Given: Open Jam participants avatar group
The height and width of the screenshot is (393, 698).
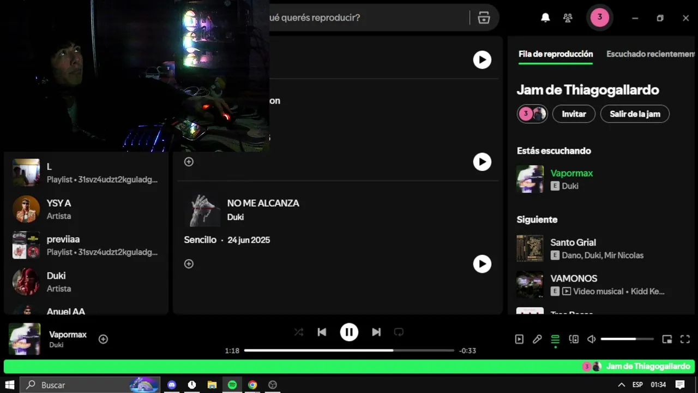Looking at the screenshot, I should (x=532, y=114).
